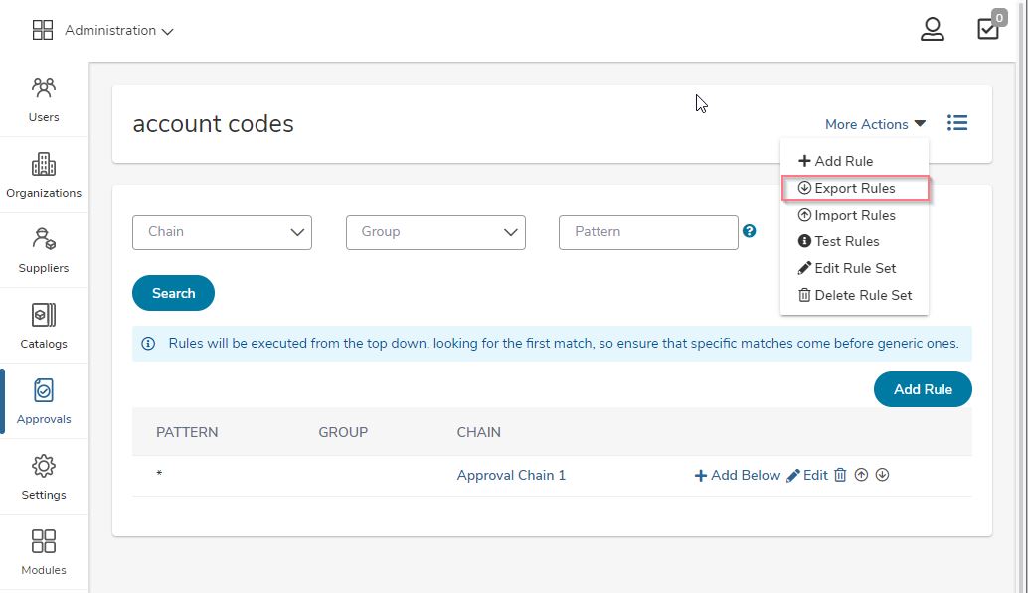Open the Modules sidebar section
1028x593 pixels.
[x=44, y=551]
